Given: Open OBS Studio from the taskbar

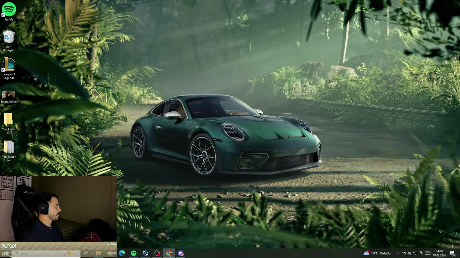Looking at the screenshot, I should pos(157,253).
